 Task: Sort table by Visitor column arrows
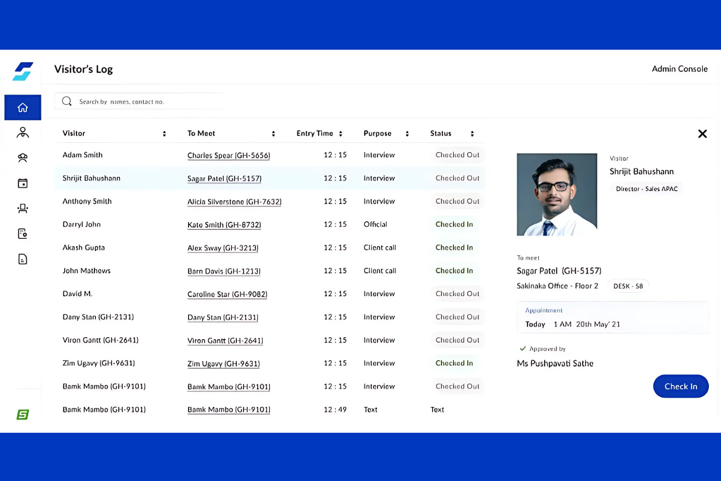[x=164, y=134]
